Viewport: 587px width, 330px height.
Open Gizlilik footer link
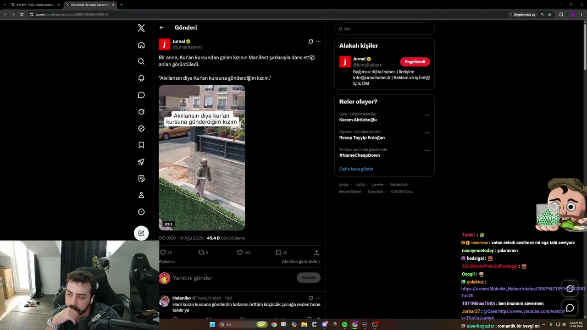[x=360, y=185]
